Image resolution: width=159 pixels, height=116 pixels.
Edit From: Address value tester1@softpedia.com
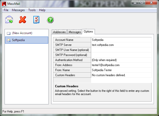[121, 65]
